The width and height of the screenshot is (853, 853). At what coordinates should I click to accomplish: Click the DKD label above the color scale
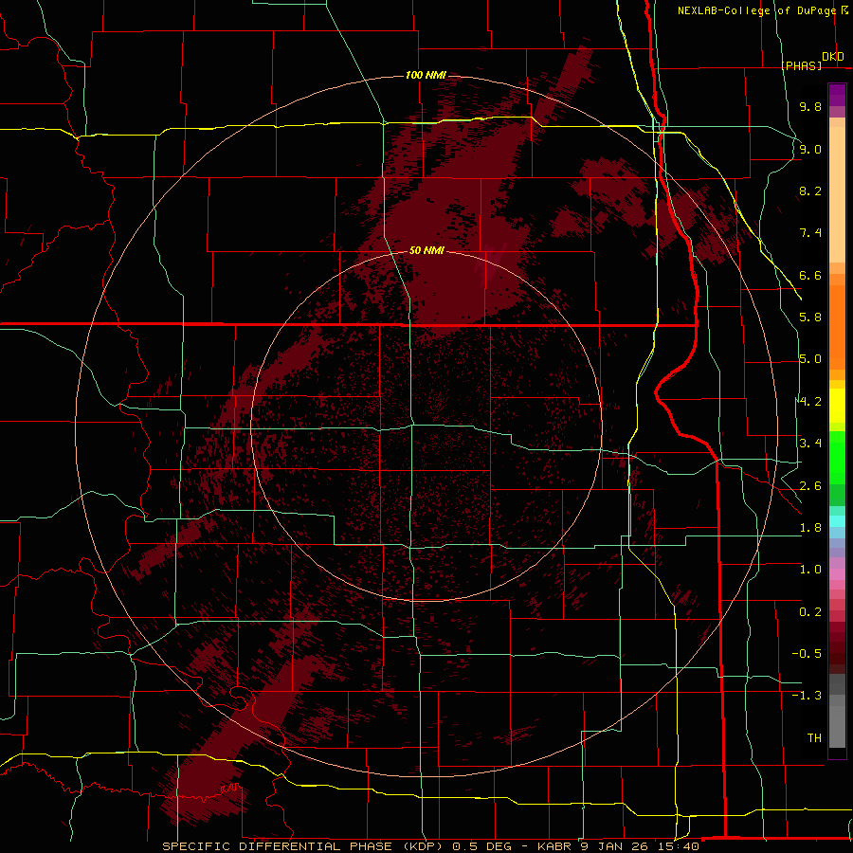pos(833,57)
